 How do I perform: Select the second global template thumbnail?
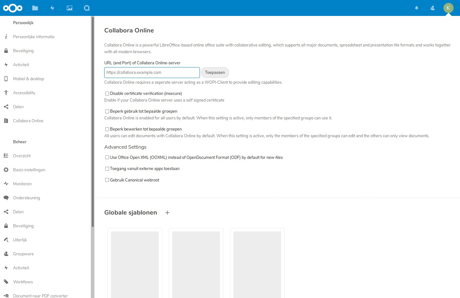click(196, 263)
